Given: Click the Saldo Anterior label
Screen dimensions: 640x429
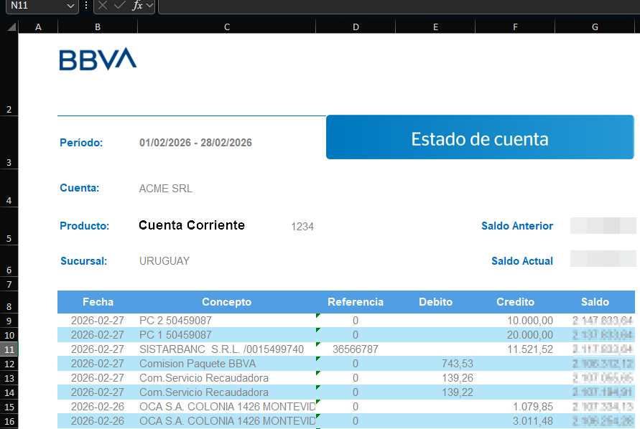Looking at the screenshot, I should [517, 226].
